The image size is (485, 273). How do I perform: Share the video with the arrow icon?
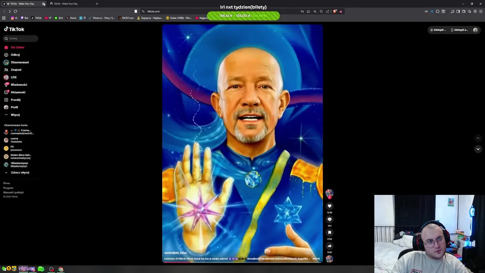click(329, 246)
